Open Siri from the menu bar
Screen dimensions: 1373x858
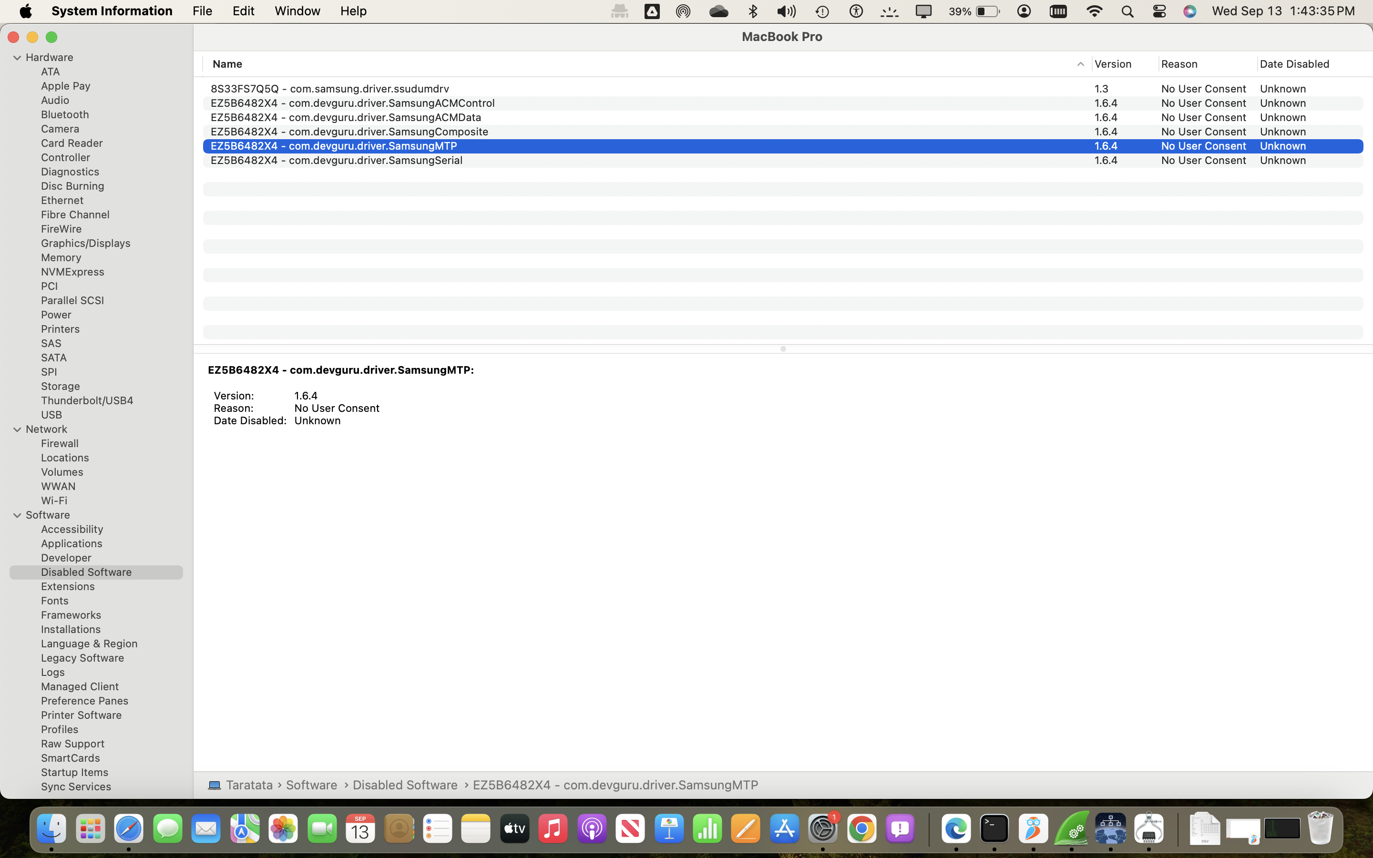click(1190, 11)
